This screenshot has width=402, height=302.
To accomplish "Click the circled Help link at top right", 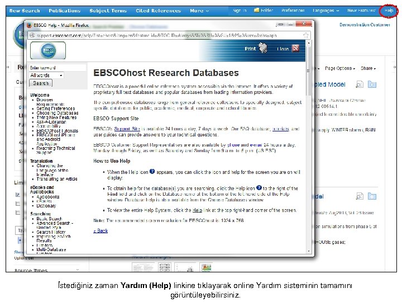I will (389, 11).
